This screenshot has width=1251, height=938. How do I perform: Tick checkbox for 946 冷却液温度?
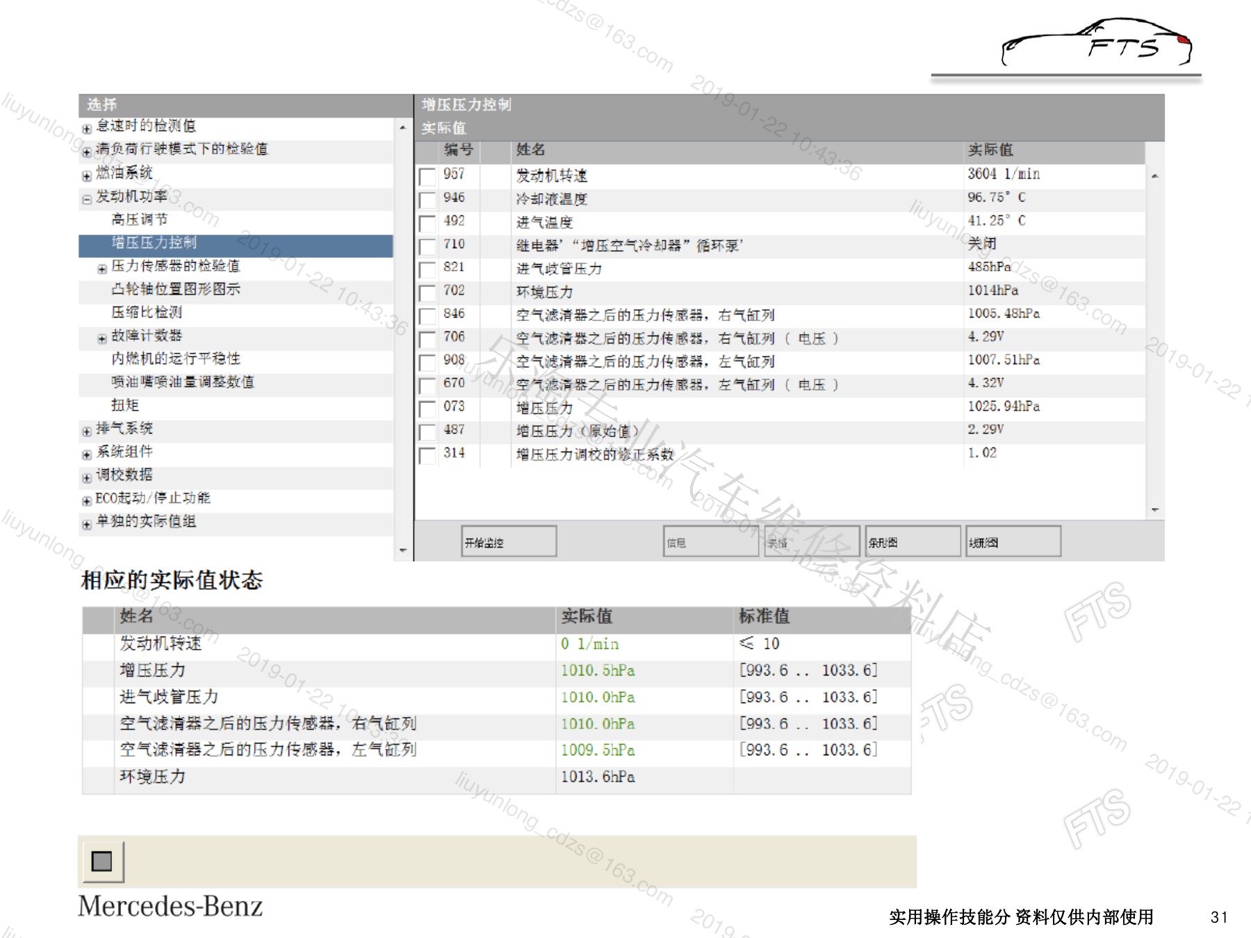click(427, 200)
